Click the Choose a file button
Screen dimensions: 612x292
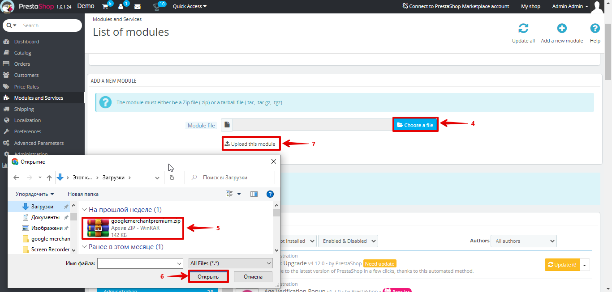click(415, 125)
